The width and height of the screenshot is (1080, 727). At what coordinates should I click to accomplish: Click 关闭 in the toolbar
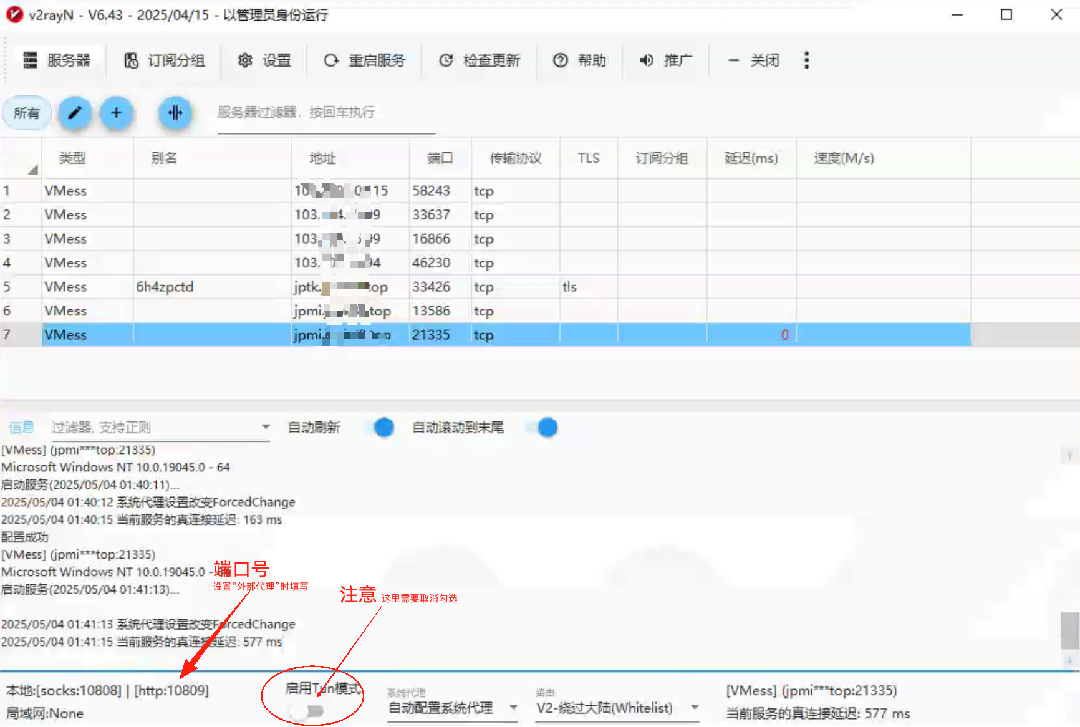(x=753, y=60)
